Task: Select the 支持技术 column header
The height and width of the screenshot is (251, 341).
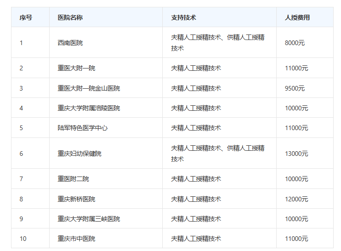Action: (x=184, y=17)
